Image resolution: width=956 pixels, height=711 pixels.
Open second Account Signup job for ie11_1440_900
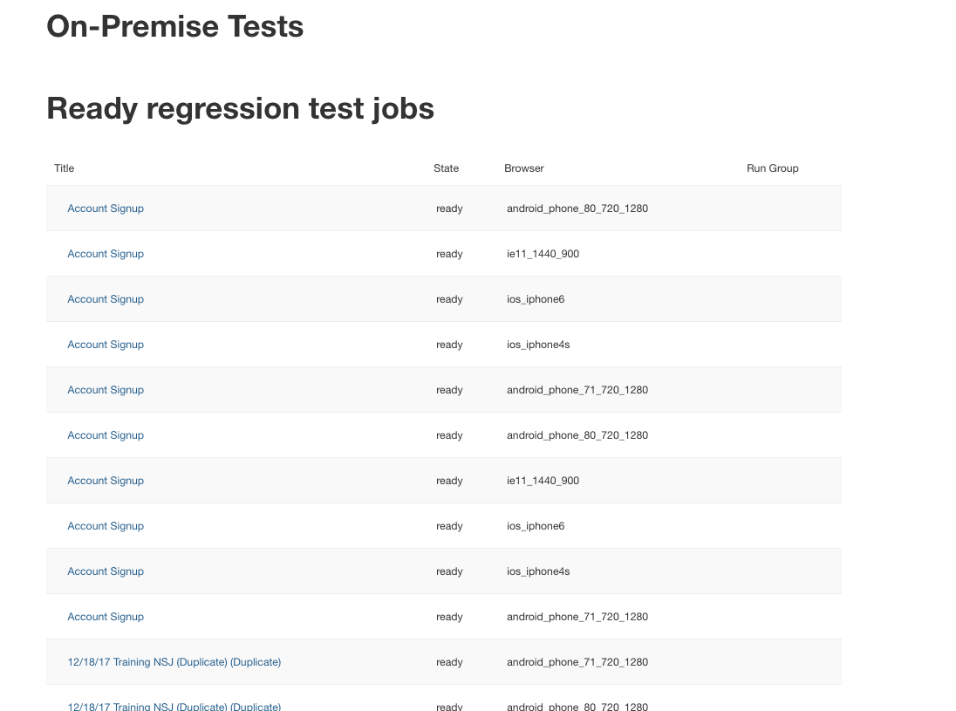click(106, 481)
